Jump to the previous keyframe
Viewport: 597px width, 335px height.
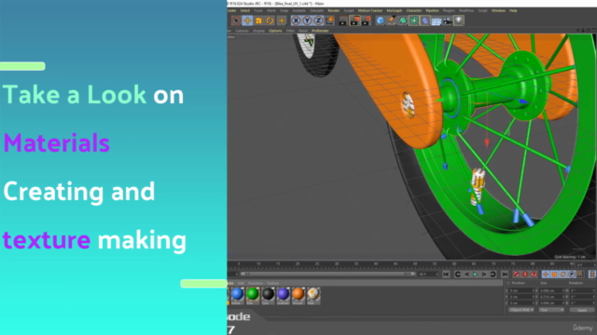458,275
